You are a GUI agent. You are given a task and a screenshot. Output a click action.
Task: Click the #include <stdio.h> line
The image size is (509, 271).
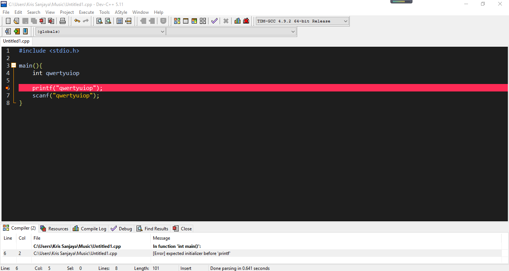[x=49, y=51]
